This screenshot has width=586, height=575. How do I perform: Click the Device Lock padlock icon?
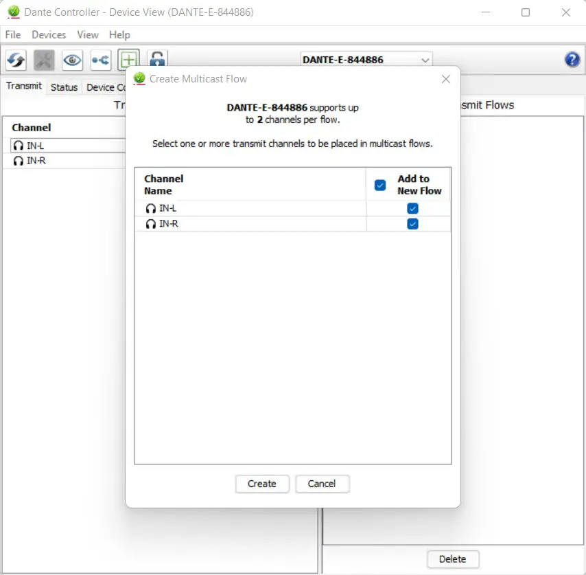156,60
